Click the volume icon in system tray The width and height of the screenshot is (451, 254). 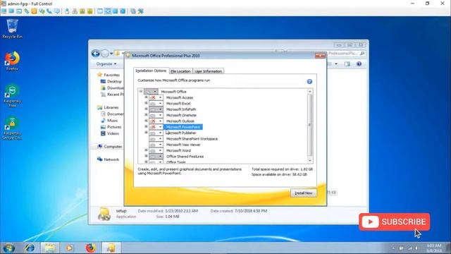(416, 248)
